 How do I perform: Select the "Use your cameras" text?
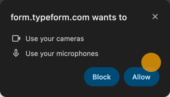[x=55, y=39]
